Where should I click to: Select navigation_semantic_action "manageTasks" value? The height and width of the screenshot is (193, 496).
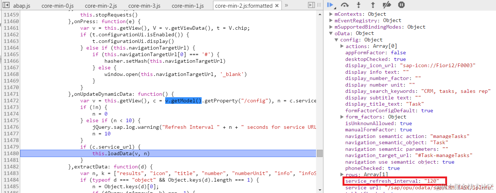tap(450, 136)
